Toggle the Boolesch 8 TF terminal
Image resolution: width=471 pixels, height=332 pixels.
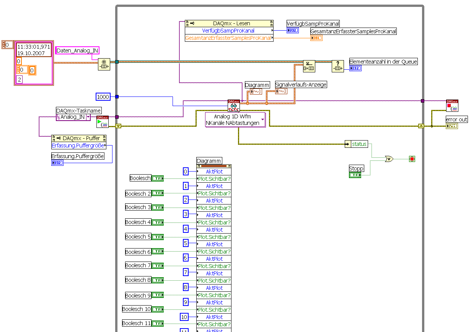point(158,280)
